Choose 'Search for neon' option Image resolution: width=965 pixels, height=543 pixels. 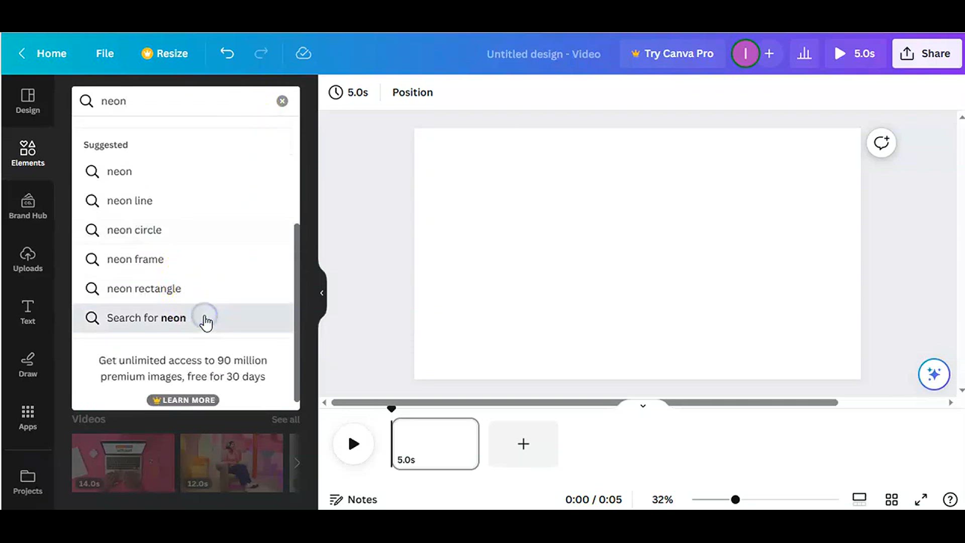pos(183,318)
